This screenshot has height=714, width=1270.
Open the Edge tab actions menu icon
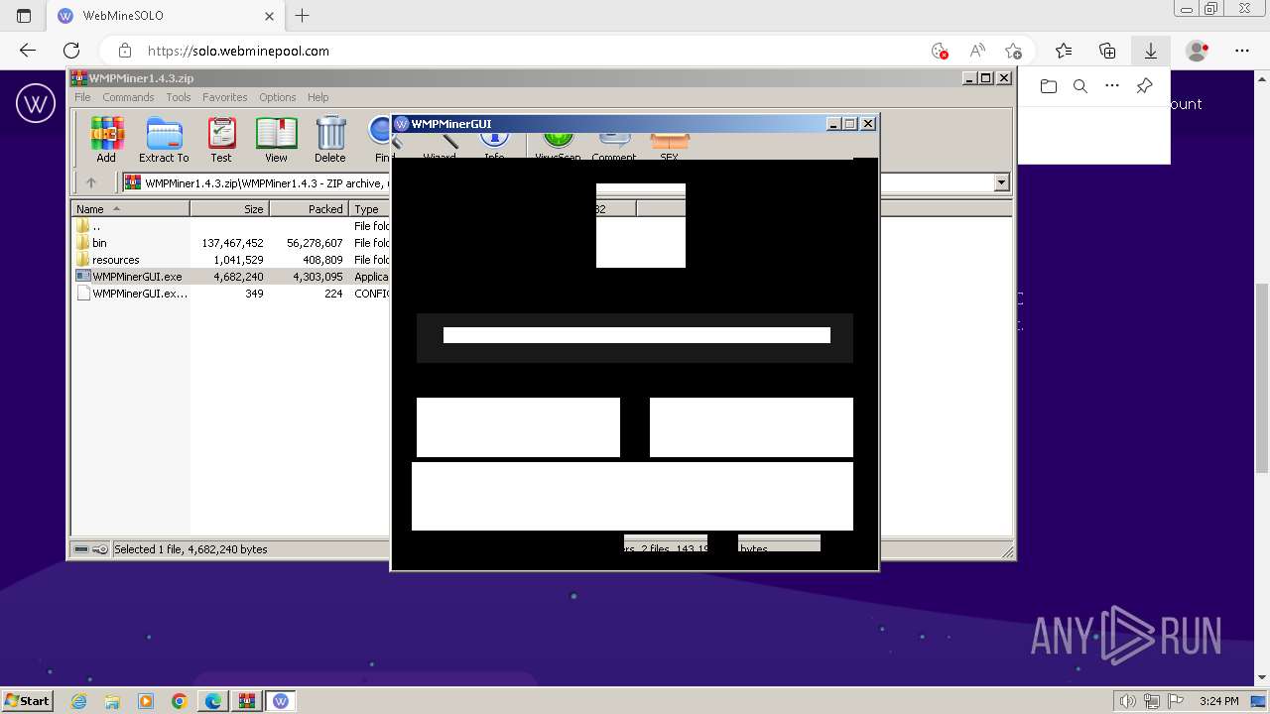point(24,16)
